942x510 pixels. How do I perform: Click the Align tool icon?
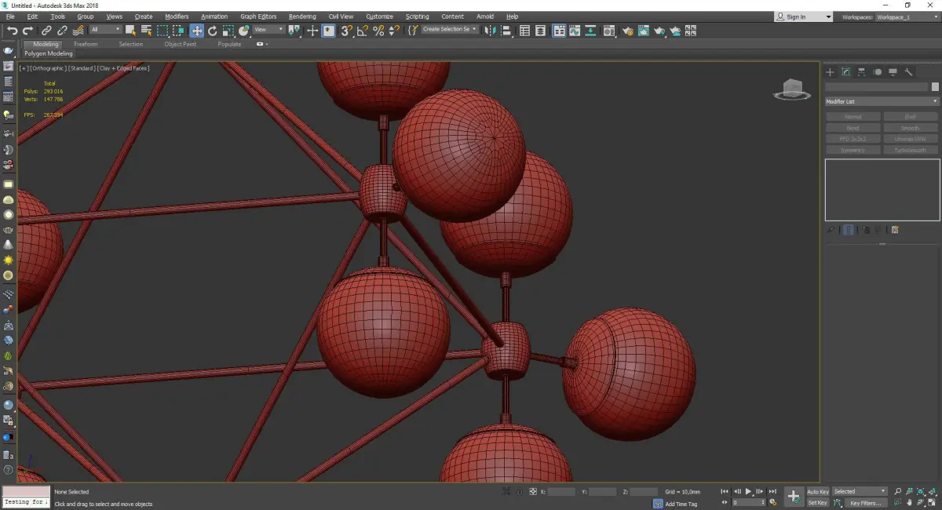506,31
